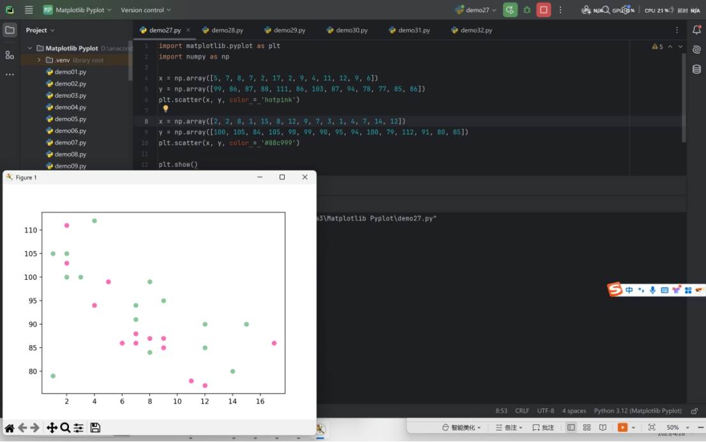Open the slideshow play options dropdown arrow
The height and width of the screenshot is (442, 706).
[633, 427]
